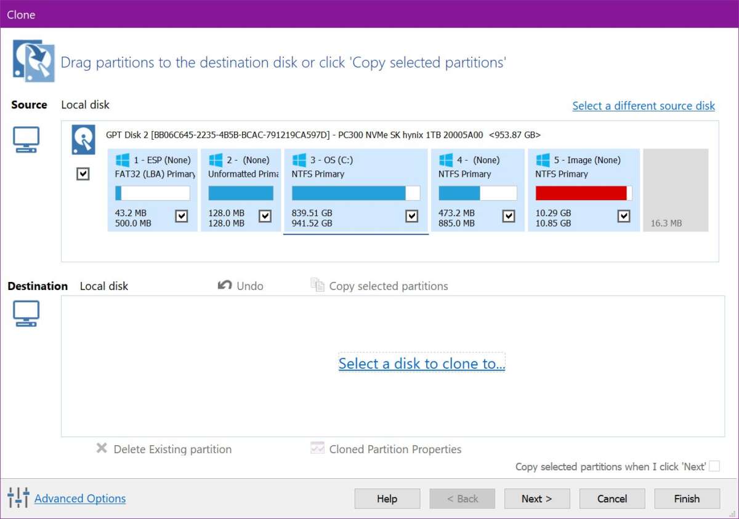Click the Windows logo on partition 1 ESP
Image resolution: width=739 pixels, height=519 pixels.
[122, 160]
